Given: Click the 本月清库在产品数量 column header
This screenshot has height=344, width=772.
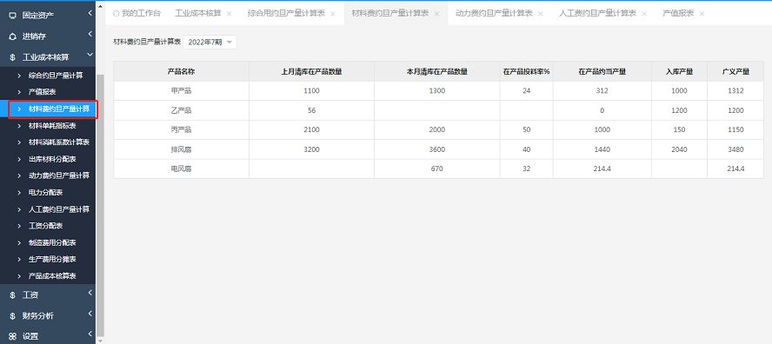Looking at the screenshot, I should click(437, 71).
